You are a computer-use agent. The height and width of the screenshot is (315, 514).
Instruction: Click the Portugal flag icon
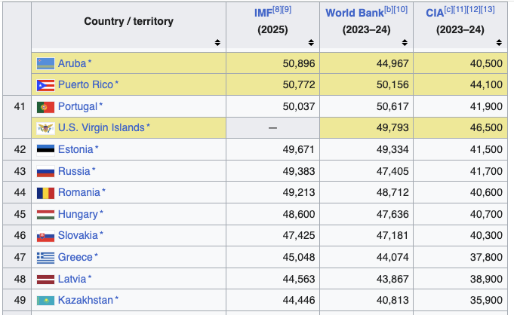click(x=45, y=107)
